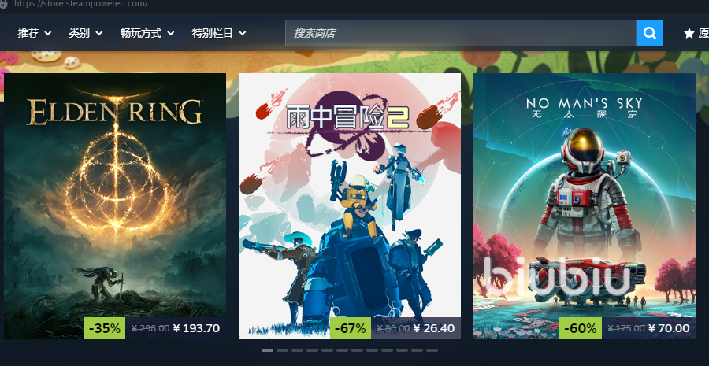Click the -67% discount badge
Screen dimensions: 709x366
pyautogui.click(x=351, y=328)
